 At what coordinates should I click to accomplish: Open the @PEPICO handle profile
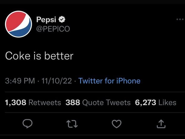point(53,29)
